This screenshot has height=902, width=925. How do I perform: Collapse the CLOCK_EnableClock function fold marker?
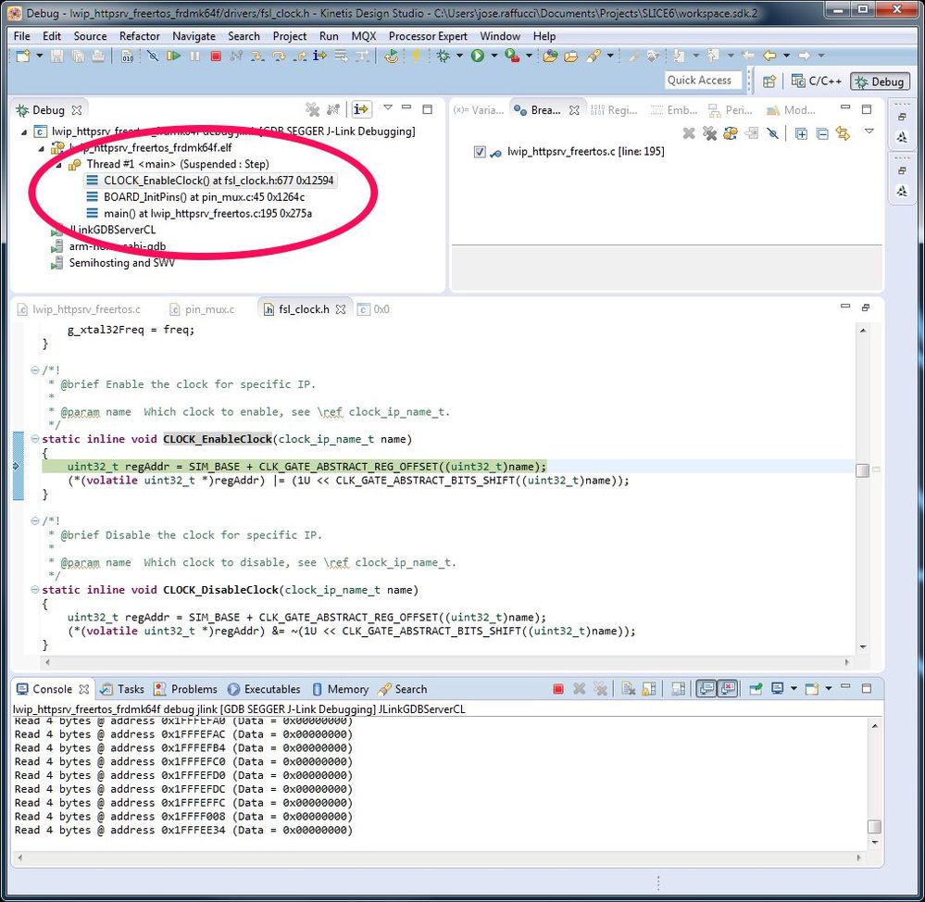[35, 439]
